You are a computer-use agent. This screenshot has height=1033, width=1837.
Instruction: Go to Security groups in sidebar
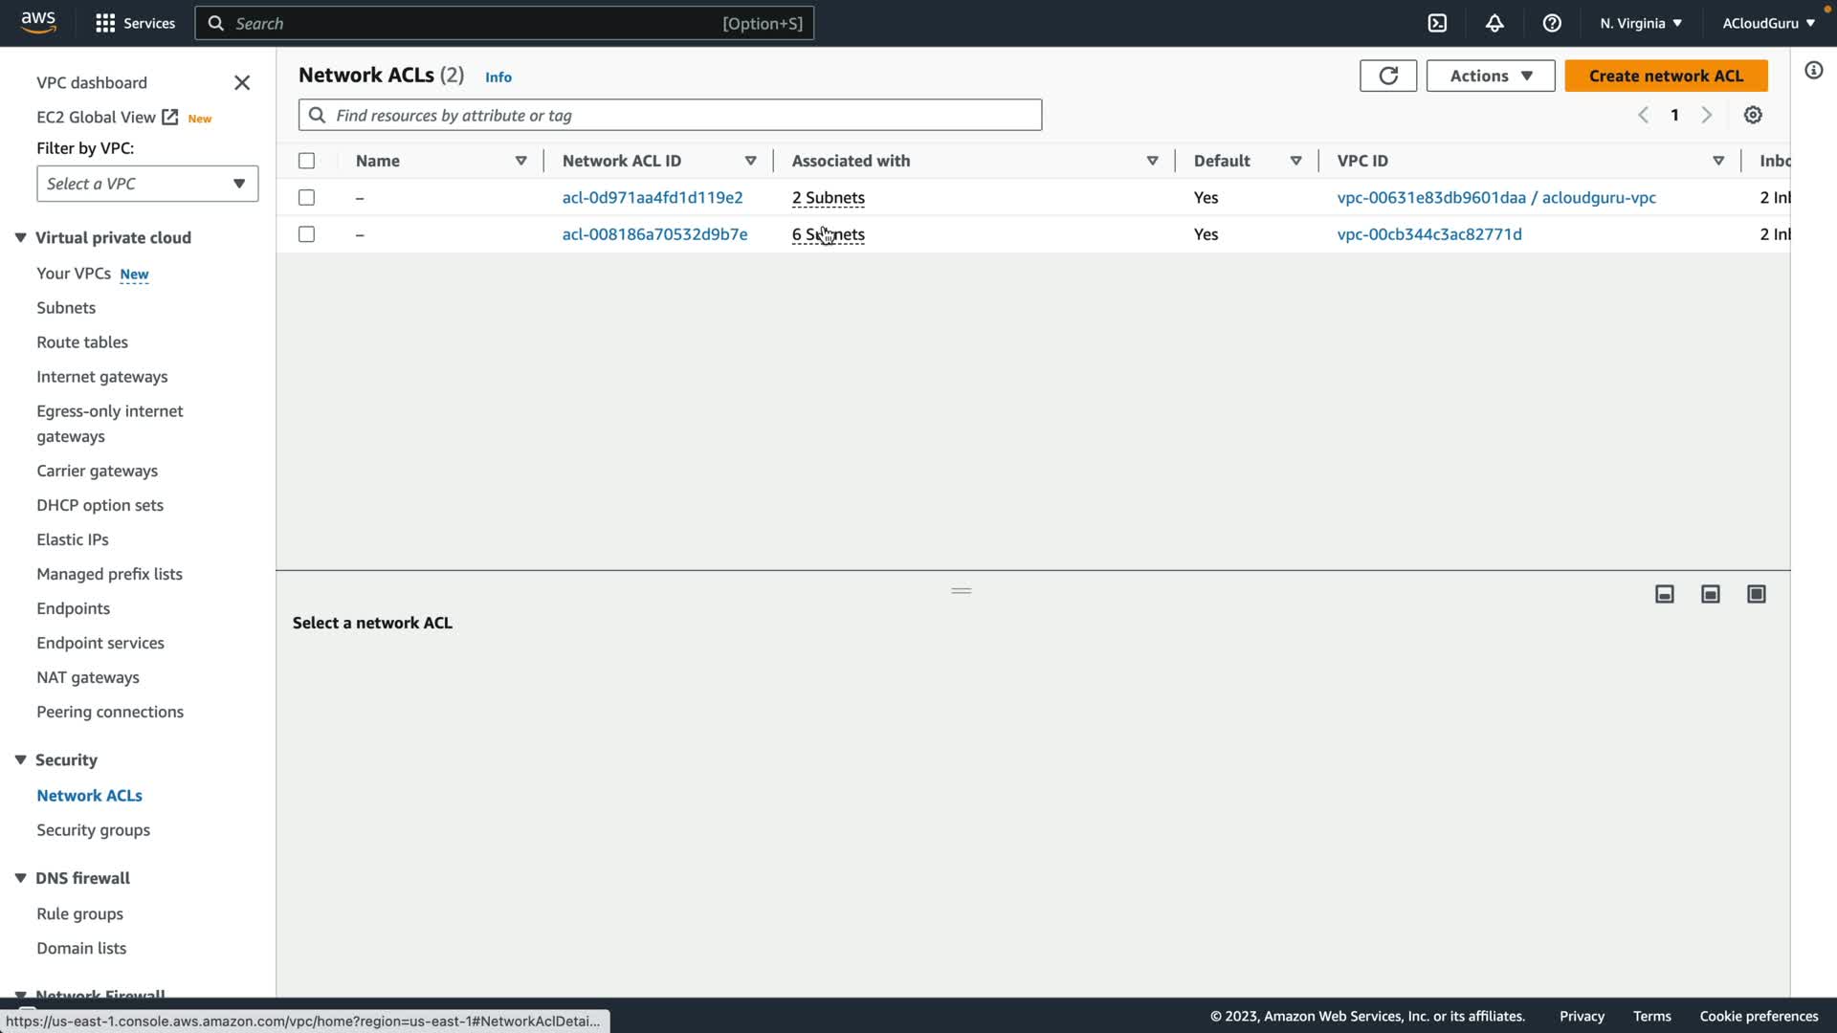tap(93, 830)
